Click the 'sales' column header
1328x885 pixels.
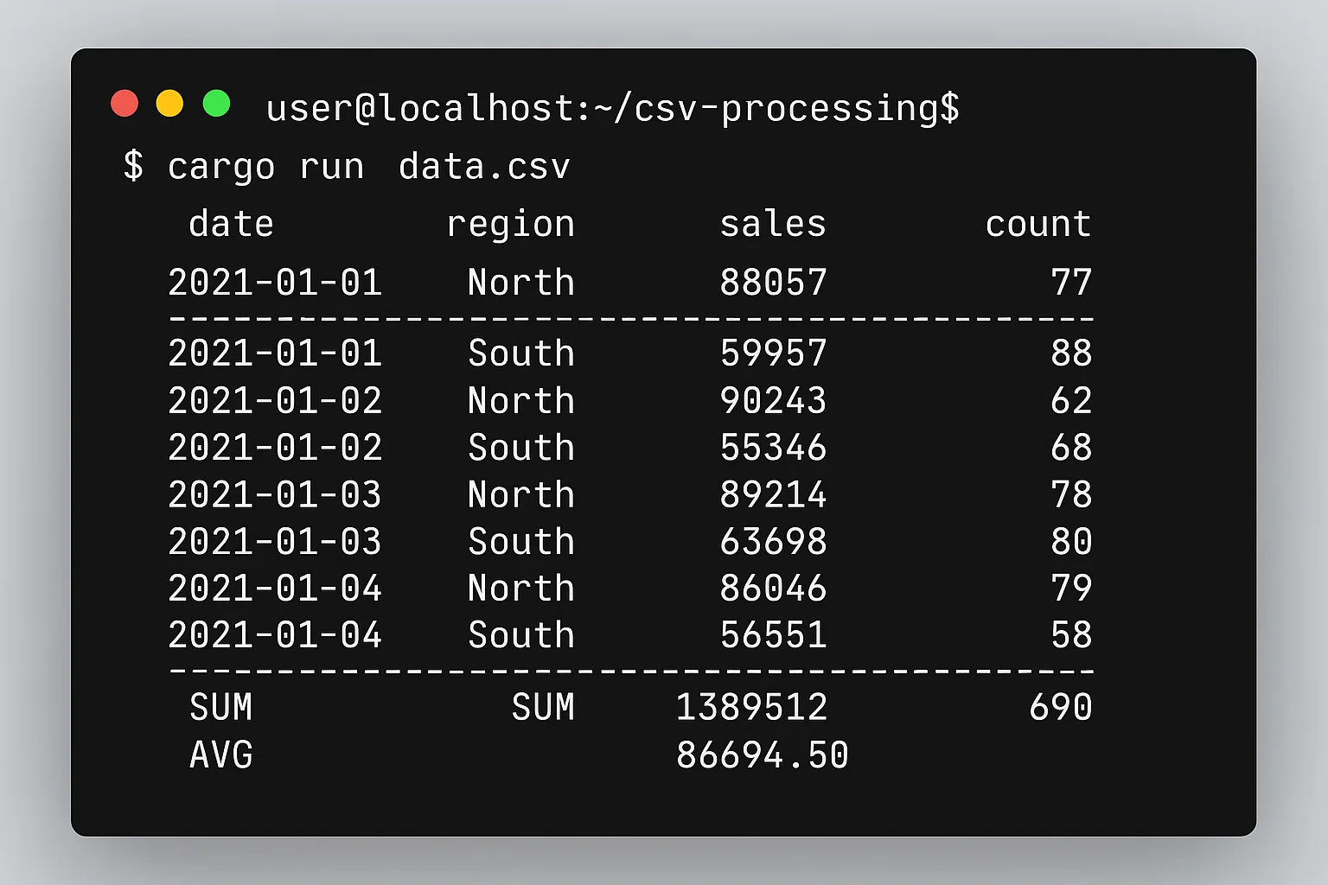point(773,224)
